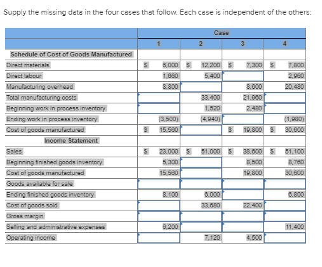Viewport: 322px width, 267px height.
Task: Click Case 2 Total manufacturing costs value 33,400
Action: [x=211, y=98]
